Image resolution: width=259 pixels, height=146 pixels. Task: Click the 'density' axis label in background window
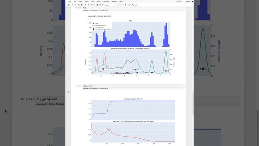pyautogui.click(x=41, y=51)
